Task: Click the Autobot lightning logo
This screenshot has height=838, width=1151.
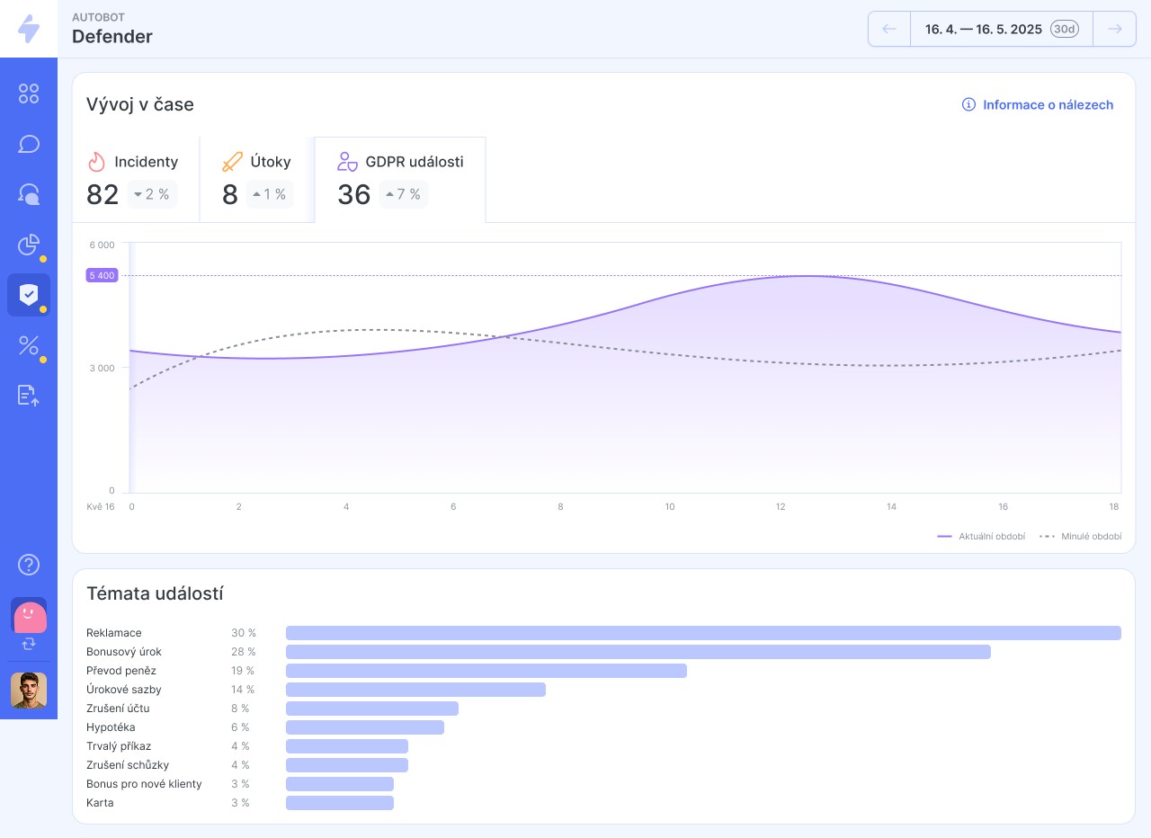Action: pos(29,29)
